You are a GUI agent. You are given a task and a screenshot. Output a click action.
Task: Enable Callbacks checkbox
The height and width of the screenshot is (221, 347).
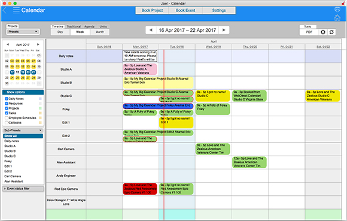tap(7, 122)
